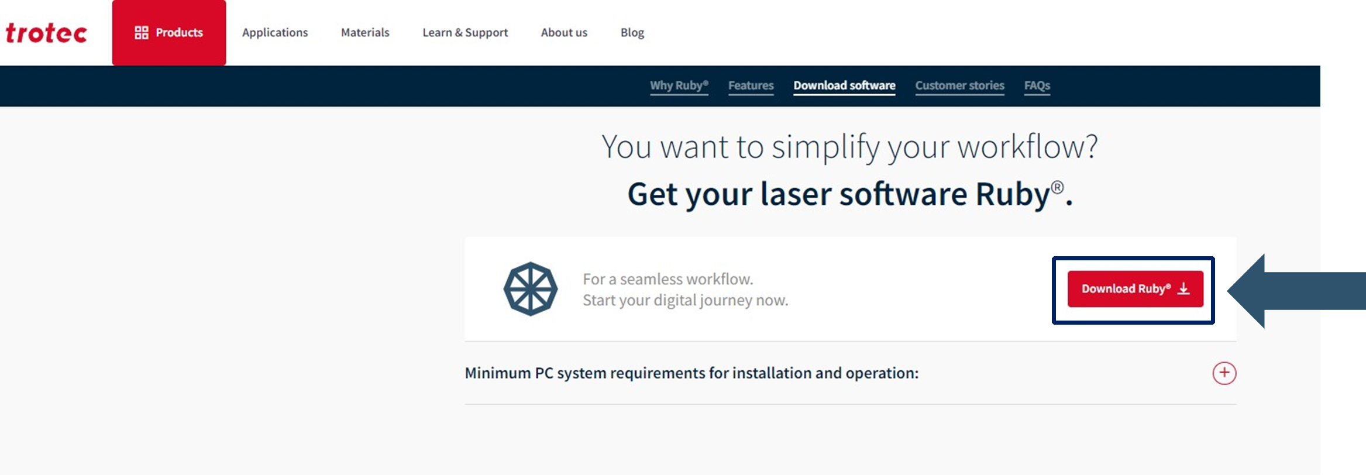Viewport: 1366px width, 475px height.
Task: Open the Products menu
Action: point(169,33)
